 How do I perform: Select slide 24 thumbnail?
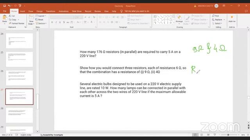(19, 41)
